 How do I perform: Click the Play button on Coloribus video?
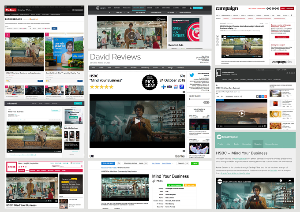click(125, 188)
